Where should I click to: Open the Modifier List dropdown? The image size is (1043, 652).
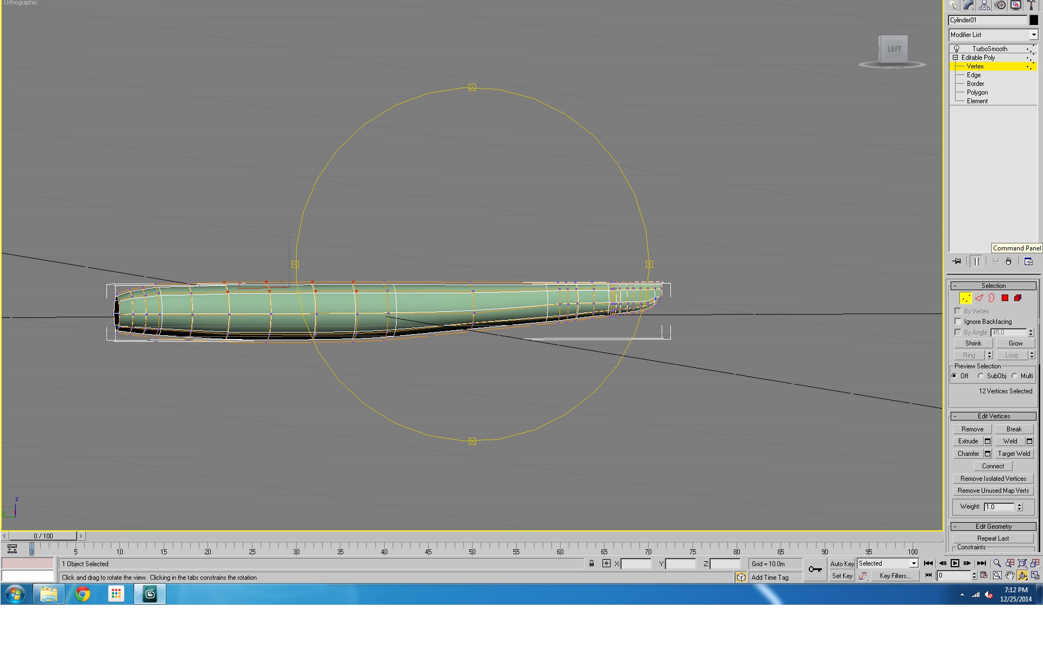pyautogui.click(x=994, y=35)
